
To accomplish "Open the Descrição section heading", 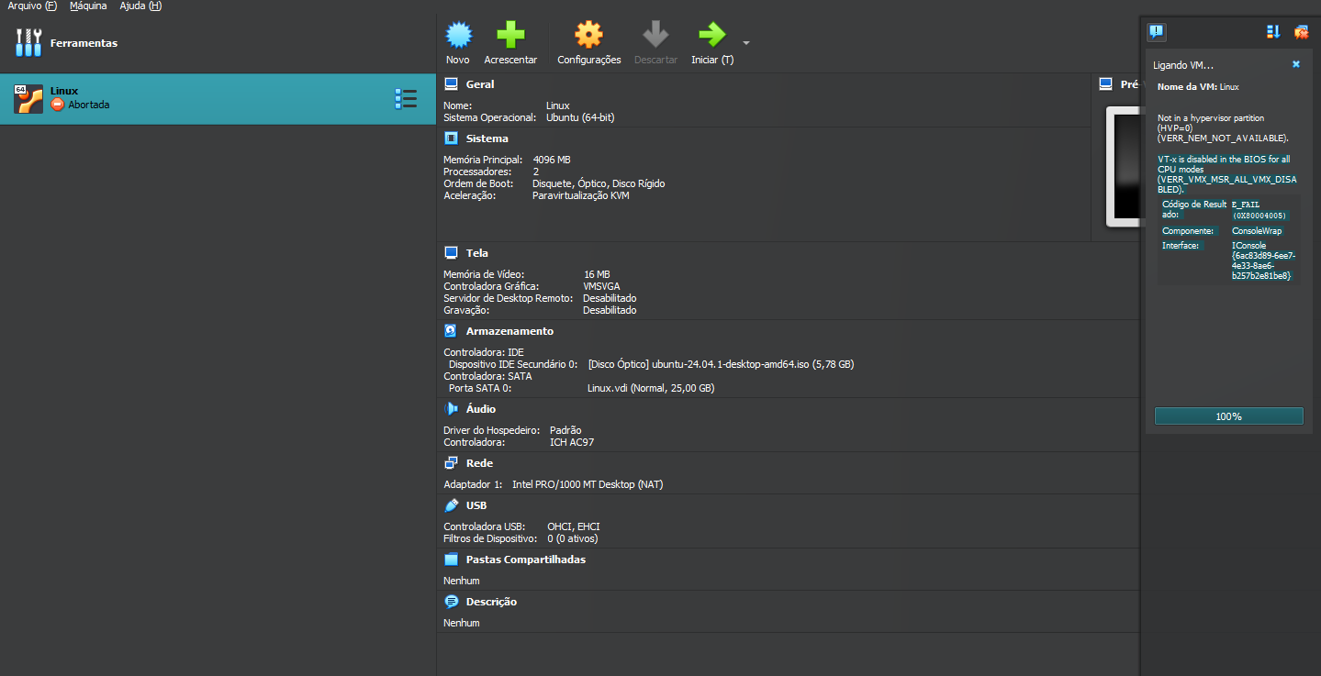I will (x=491, y=602).
